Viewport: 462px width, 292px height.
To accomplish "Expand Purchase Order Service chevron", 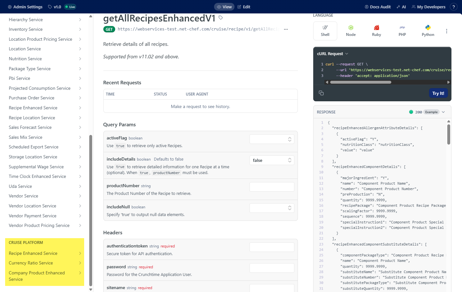I will (x=80, y=98).
